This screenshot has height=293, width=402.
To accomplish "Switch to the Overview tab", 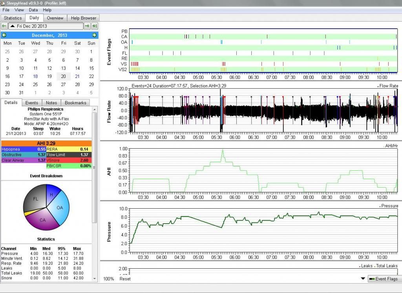I will [55, 18].
